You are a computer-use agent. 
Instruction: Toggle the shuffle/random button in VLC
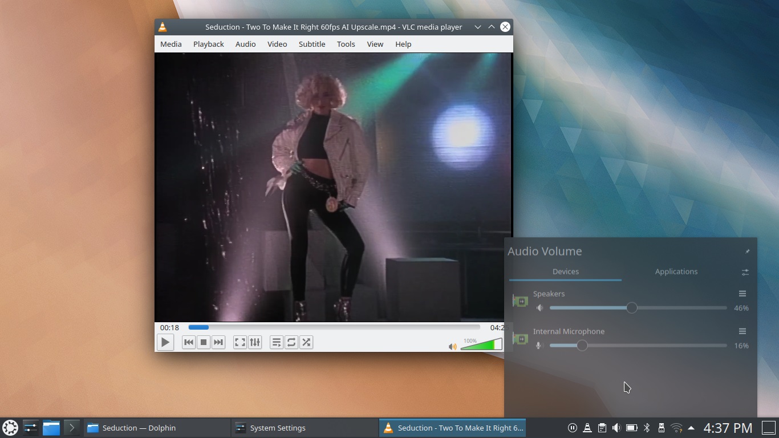306,342
